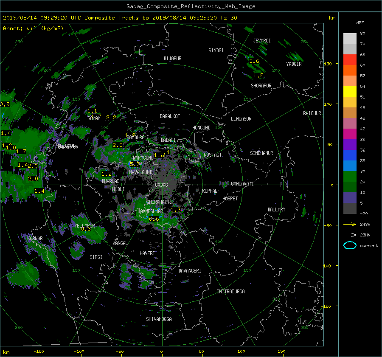
Task: Click the 23MN white arrow legend icon
Action: (350, 235)
